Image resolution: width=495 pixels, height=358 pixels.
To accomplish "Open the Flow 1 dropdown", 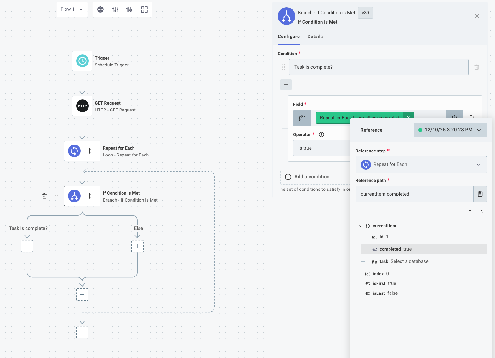I will tap(72, 9).
